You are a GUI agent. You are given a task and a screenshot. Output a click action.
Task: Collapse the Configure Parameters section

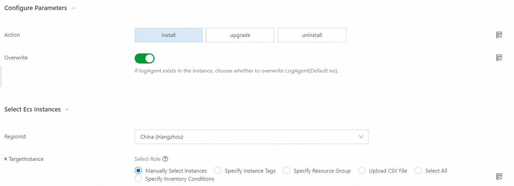pos(73,8)
